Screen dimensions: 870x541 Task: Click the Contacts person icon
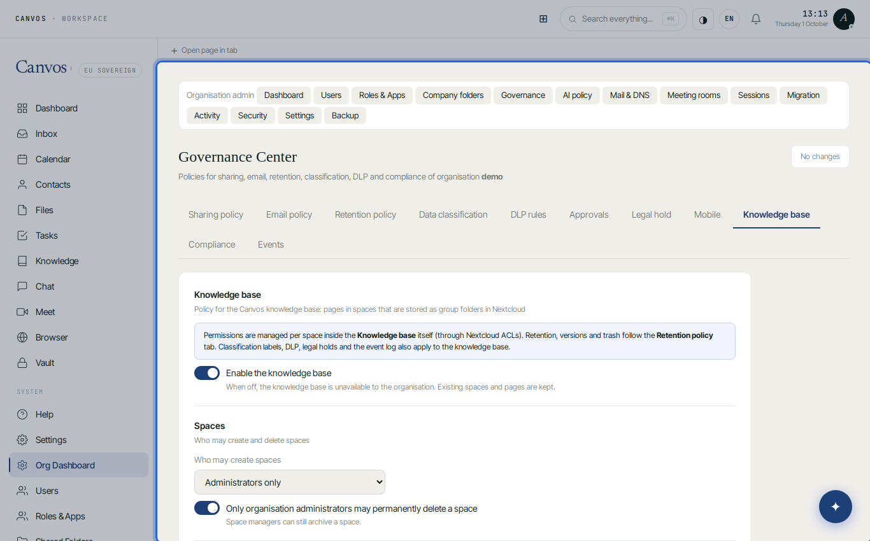[22, 185]
